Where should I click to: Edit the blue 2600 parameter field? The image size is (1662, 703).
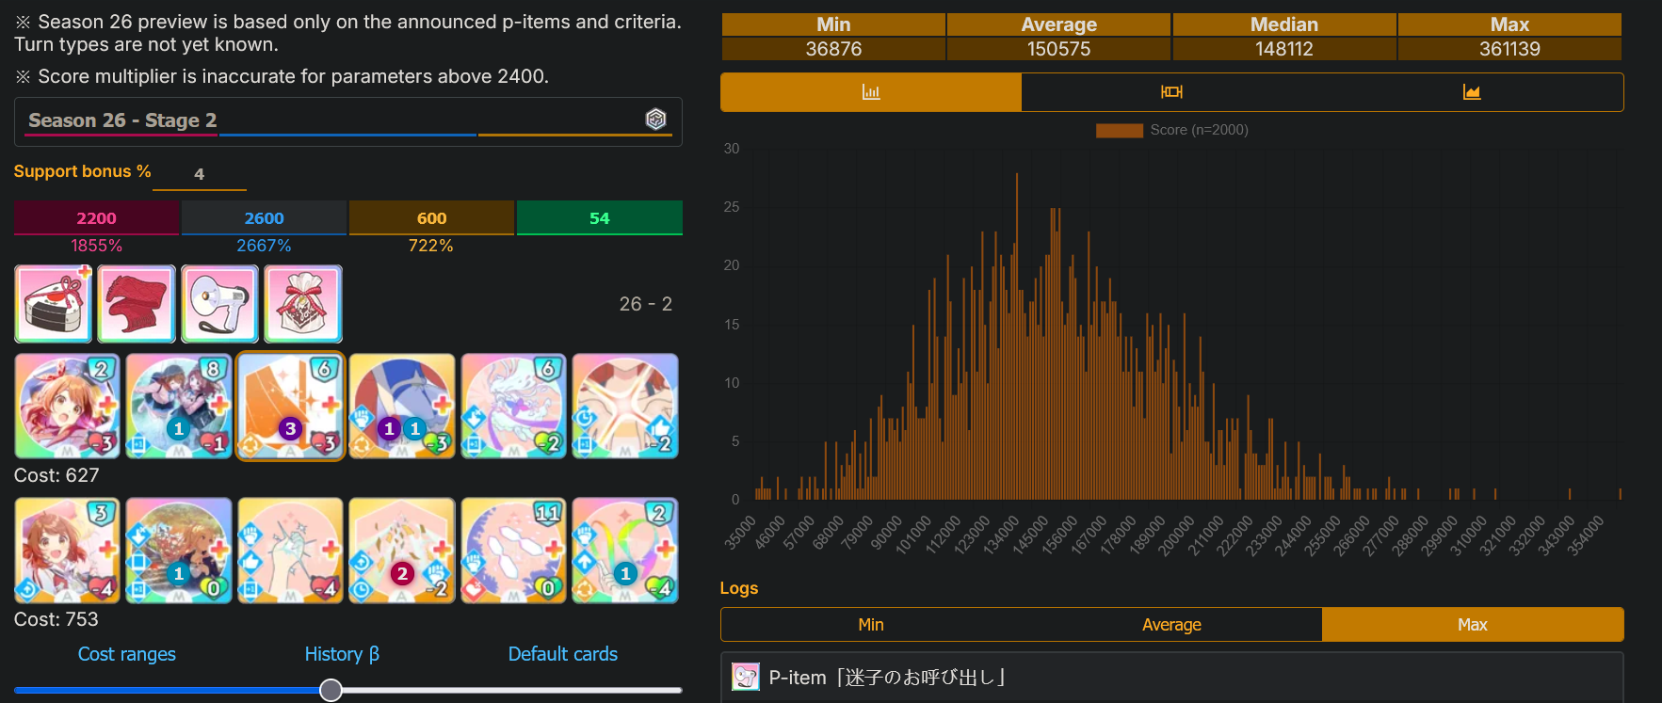(x=264, y=218)
